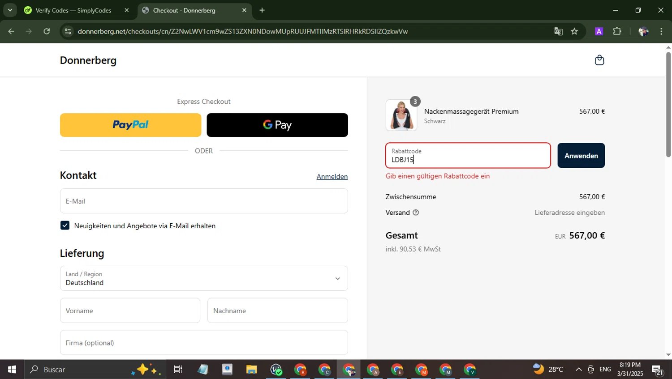Open the Windows Start menu
672x379 pixels.
(12, 370)
